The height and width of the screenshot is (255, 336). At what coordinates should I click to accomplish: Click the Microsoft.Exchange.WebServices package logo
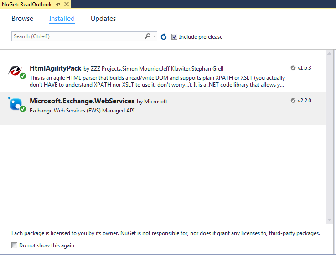[15, 104]
